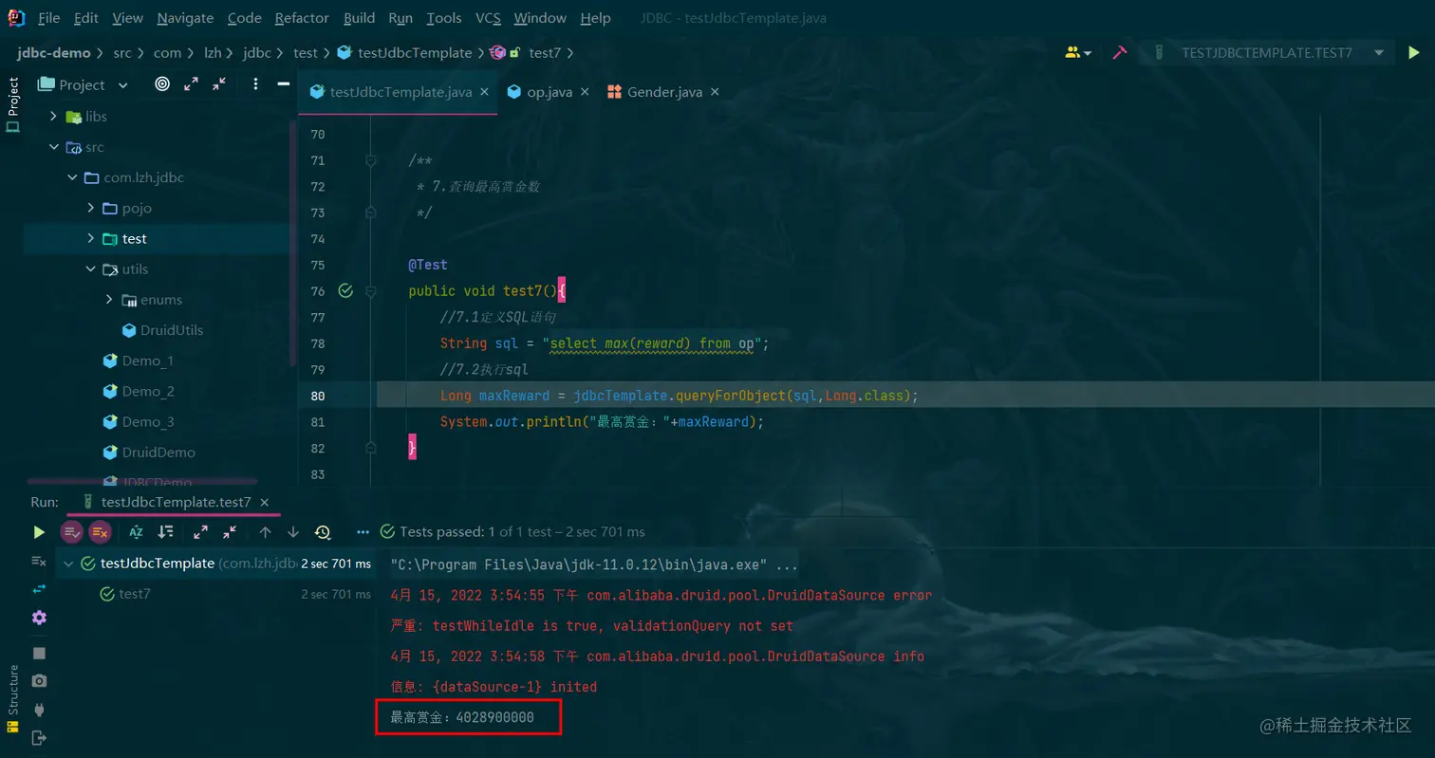The width and height of the screenshot is (1435, 758).
Task: Click the dump threads camera icon
Action: tap(39, 681)
